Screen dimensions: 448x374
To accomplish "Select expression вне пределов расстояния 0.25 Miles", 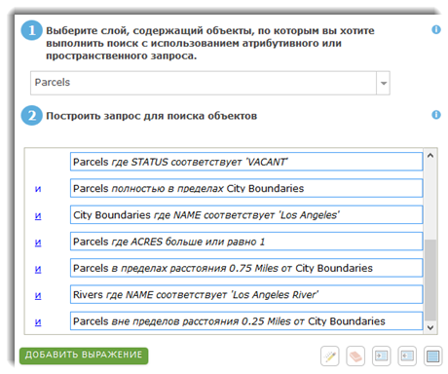I will click(x=246, y=321).
